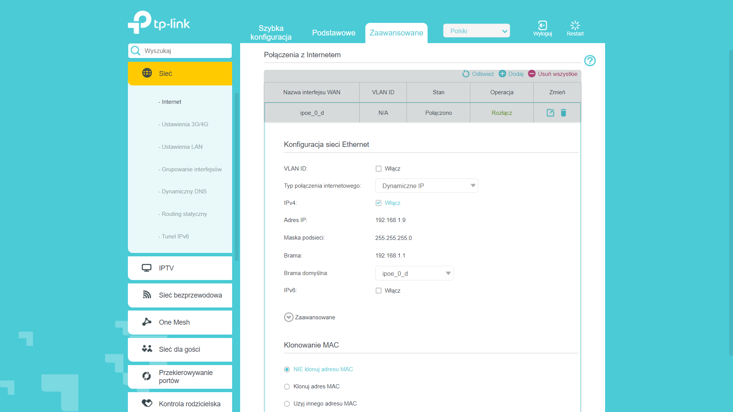Image resolution: width=733 pixels, height=412 pixels.
Task: Click the Restart icon
Action: [575, 26]
